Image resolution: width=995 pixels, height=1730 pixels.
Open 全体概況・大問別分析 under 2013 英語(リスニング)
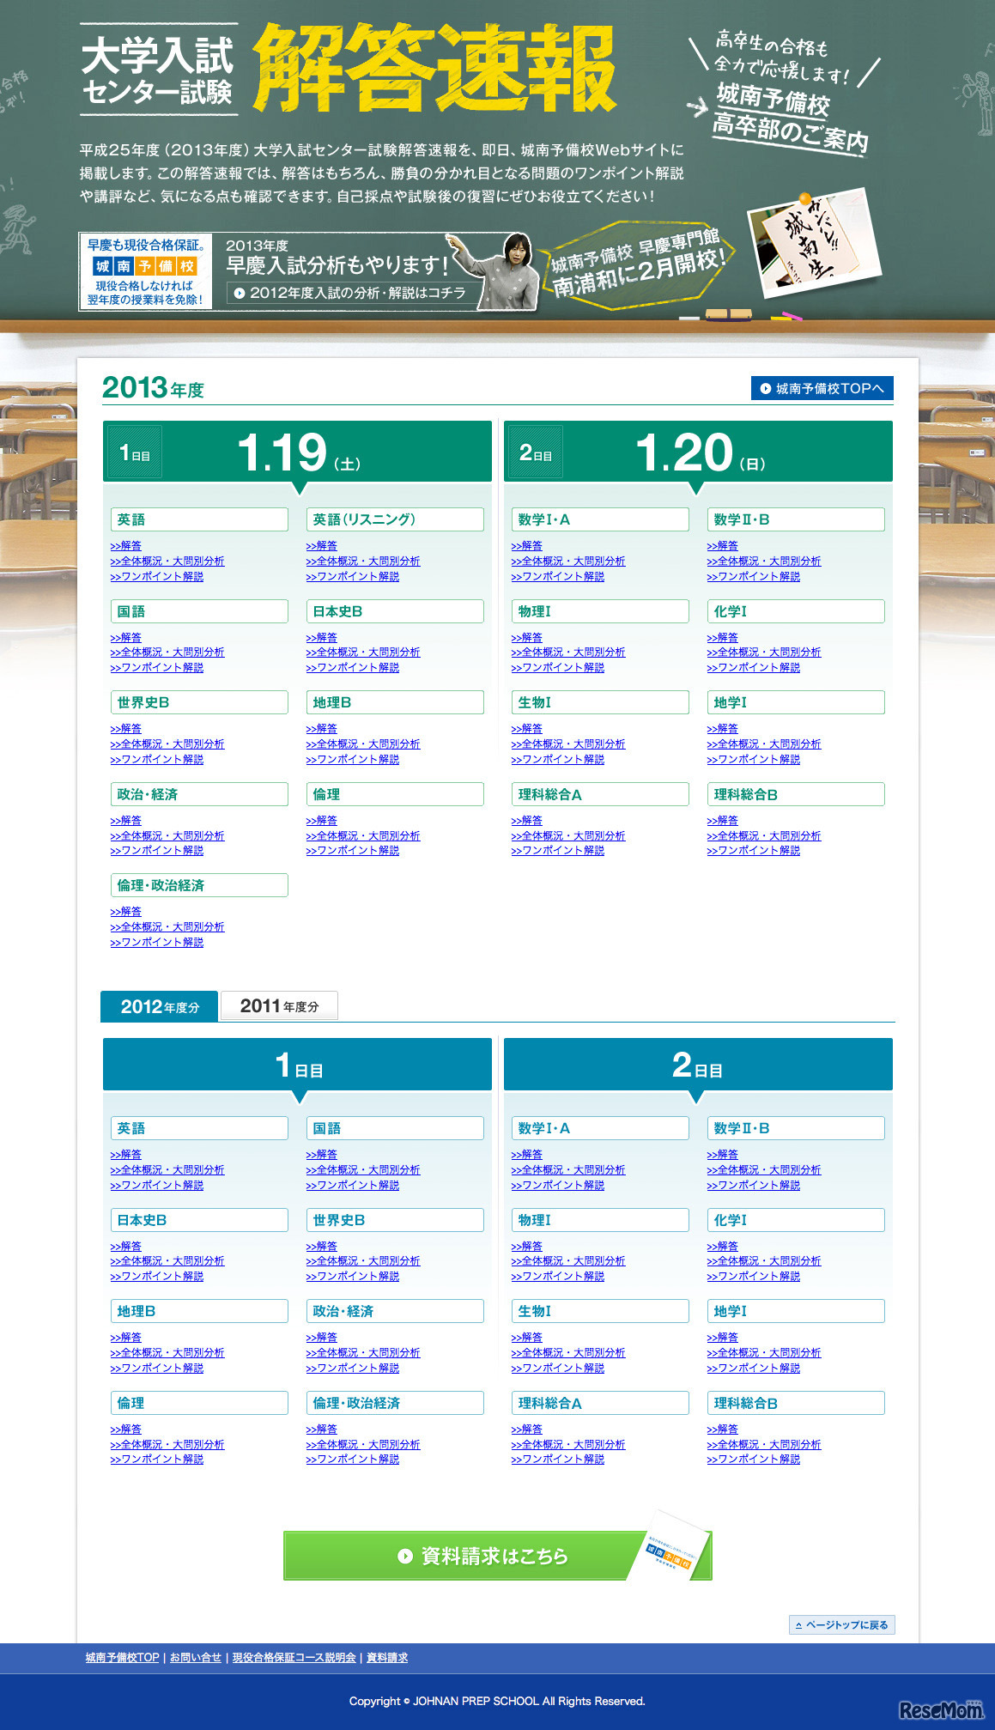[362, 561]
